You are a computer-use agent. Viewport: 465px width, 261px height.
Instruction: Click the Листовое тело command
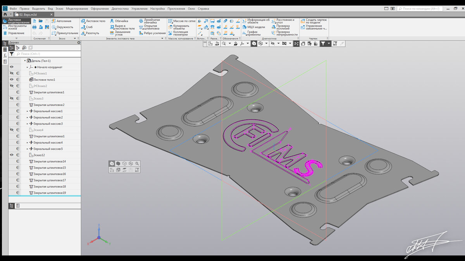93,21
